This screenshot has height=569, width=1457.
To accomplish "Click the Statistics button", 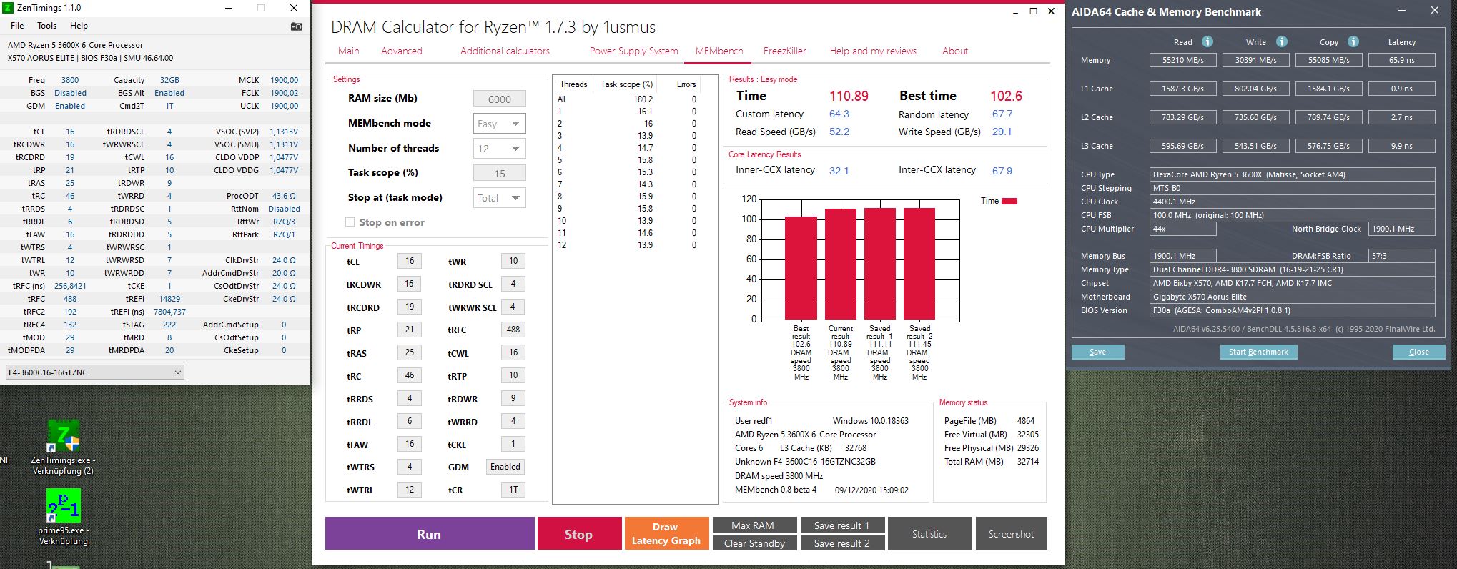I will 929,533.
